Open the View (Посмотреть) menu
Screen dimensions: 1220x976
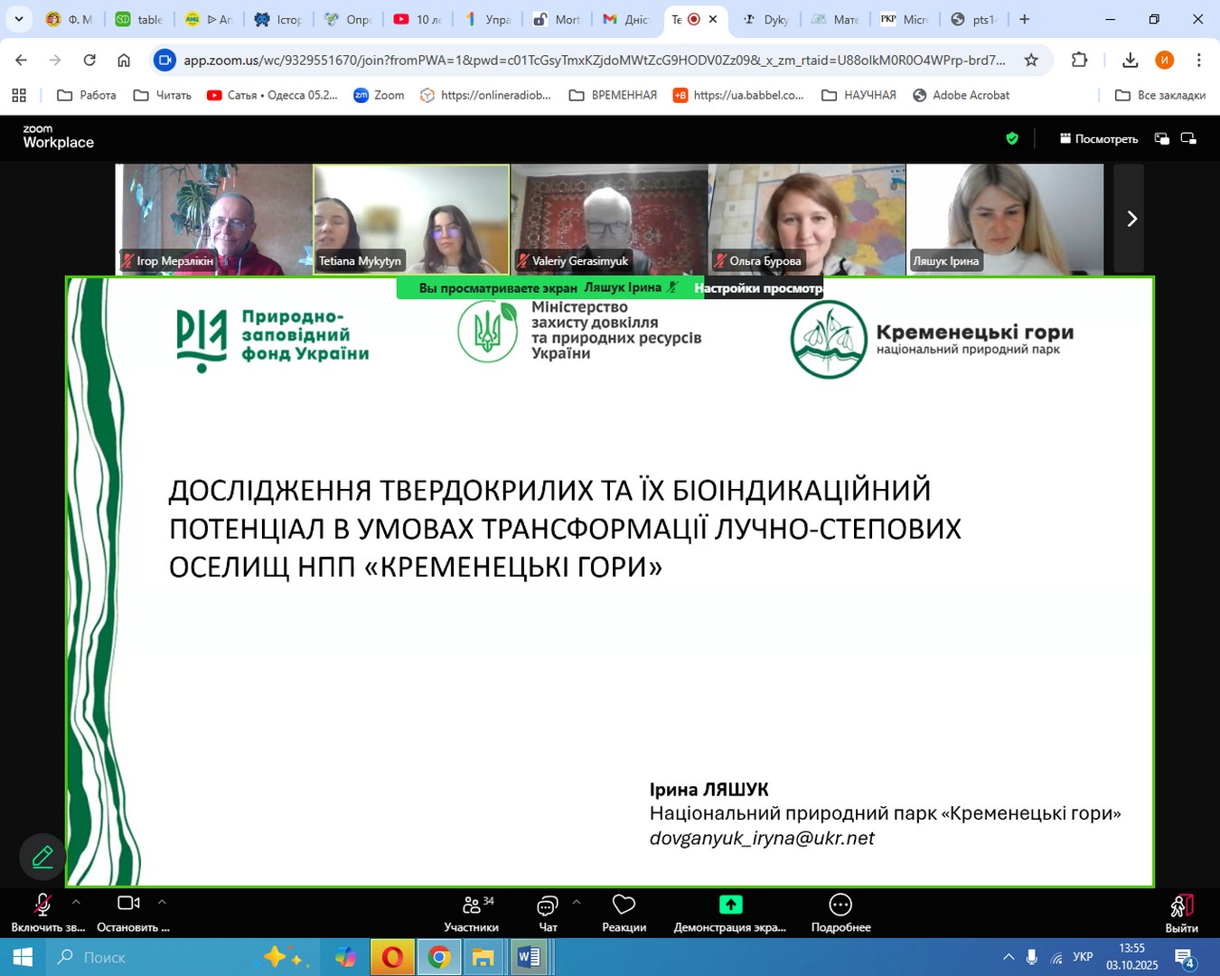(x=1098, y=138)
